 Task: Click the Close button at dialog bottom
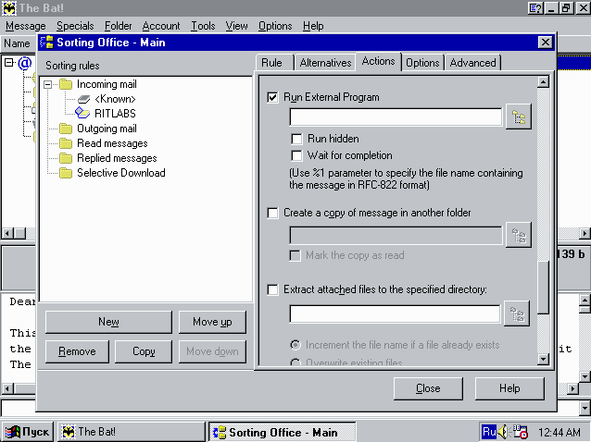pos(428,388)
